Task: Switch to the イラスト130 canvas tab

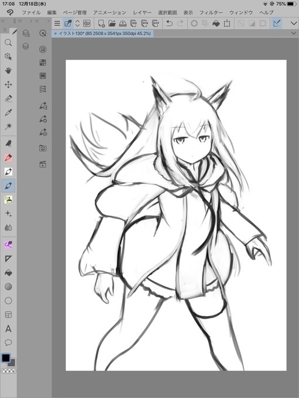Action: click(x=103, y=33)
